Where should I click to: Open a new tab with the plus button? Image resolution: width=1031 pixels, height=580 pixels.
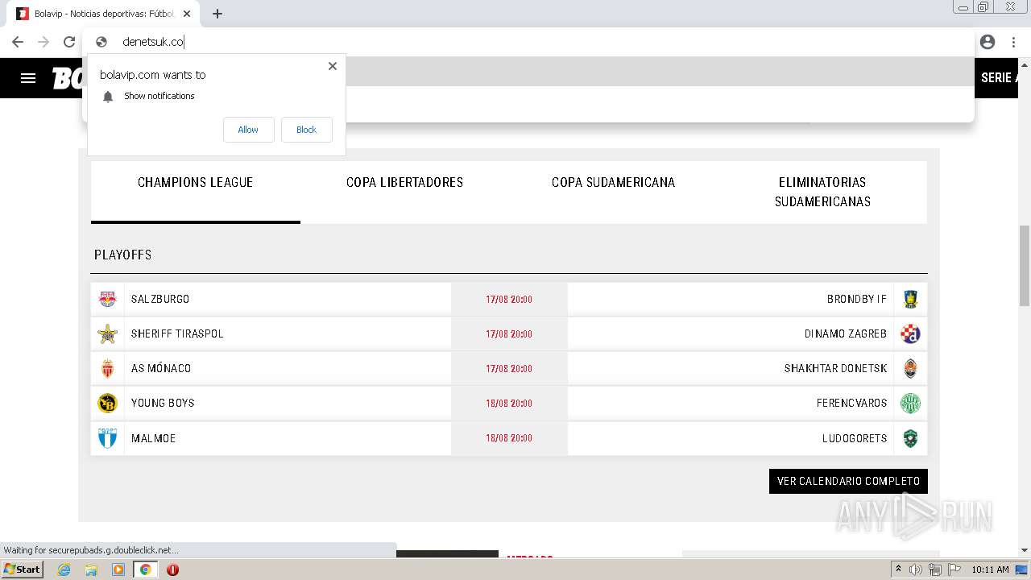[x=217, y=14]
